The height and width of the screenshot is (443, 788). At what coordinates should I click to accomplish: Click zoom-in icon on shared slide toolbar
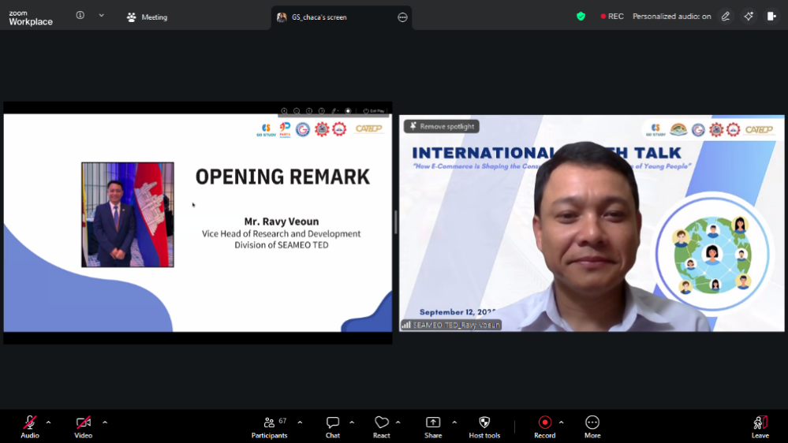coord(285,111)
